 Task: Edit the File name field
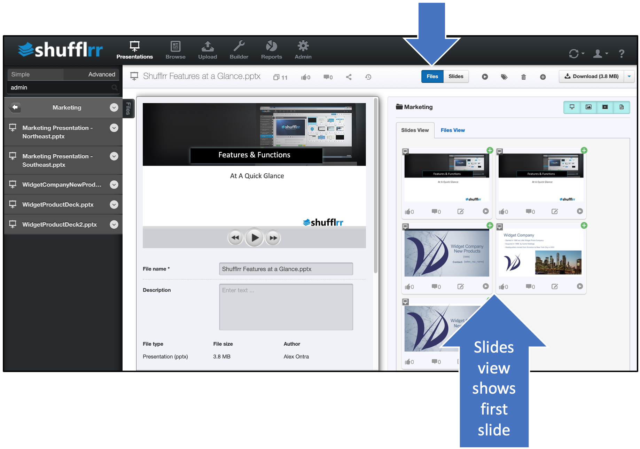tap(286, 269)
